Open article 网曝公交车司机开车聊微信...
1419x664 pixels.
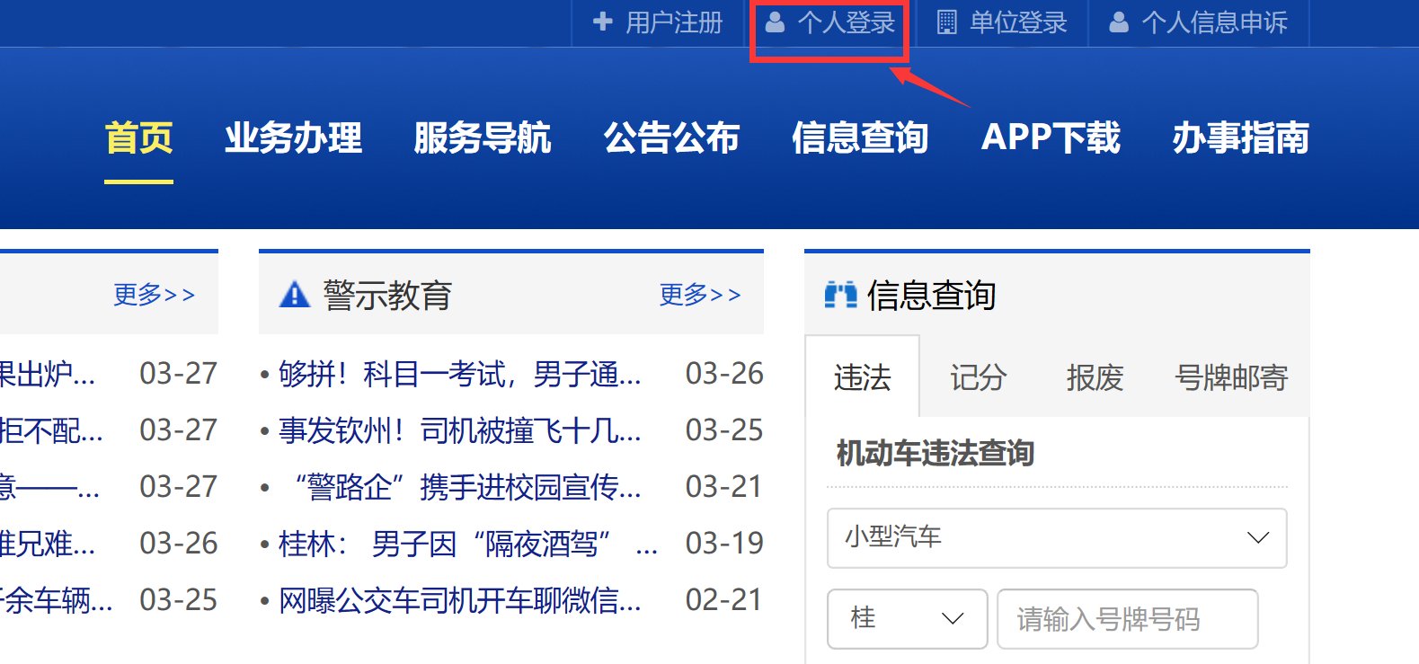460,600
